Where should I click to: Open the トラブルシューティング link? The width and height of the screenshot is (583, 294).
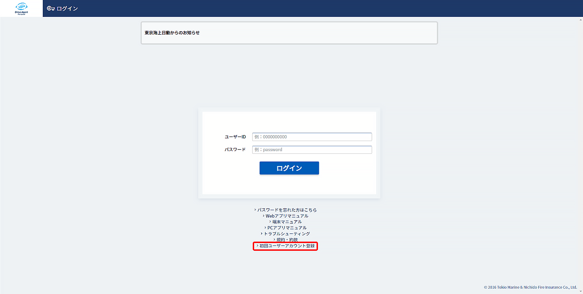287,234
